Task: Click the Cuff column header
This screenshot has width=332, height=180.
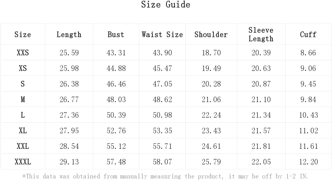Action: pyautogui.click(x=308, y=34)
